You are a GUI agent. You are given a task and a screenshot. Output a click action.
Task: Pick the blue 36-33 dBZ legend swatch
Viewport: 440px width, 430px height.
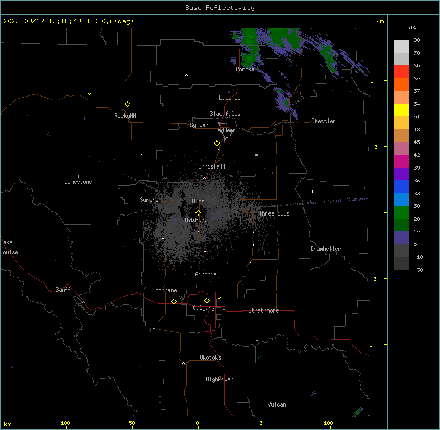click(401, 186)
